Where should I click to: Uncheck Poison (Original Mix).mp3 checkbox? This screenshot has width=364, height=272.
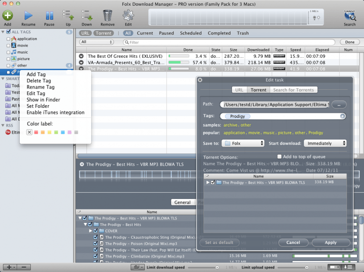[x=96, y=244]
